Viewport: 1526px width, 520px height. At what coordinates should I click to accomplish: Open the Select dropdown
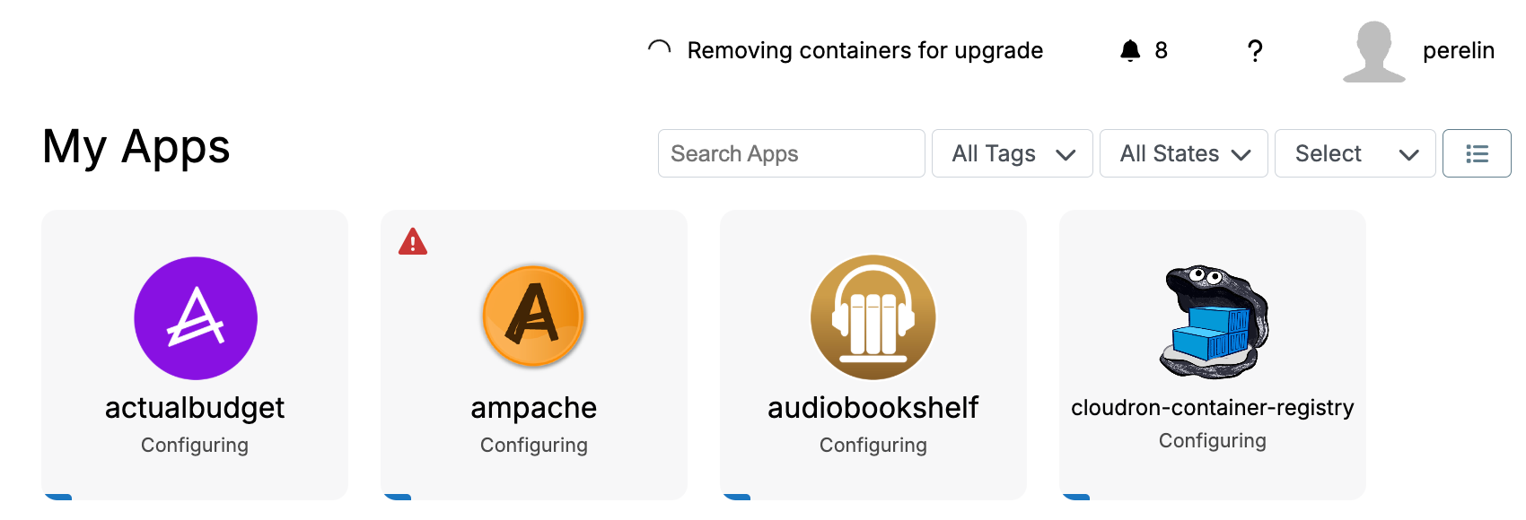[x=1355, y=153]
